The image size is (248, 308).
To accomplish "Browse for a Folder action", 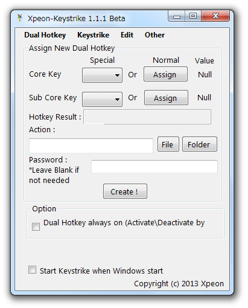I will [200, 144].
